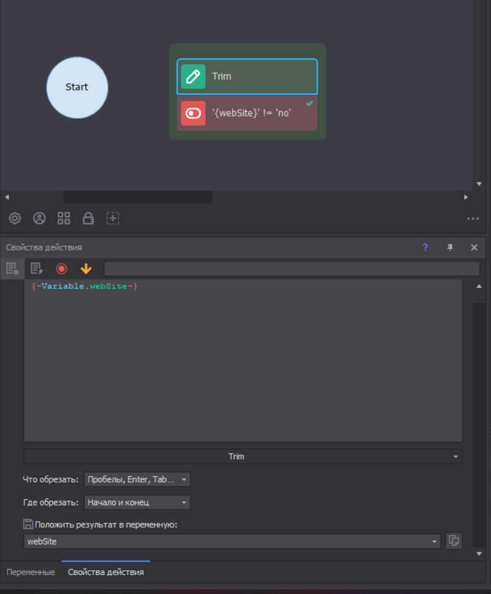Switch to the Свойства действия tab
Viewport: 491px width, 594px height.
coord(106,572)
